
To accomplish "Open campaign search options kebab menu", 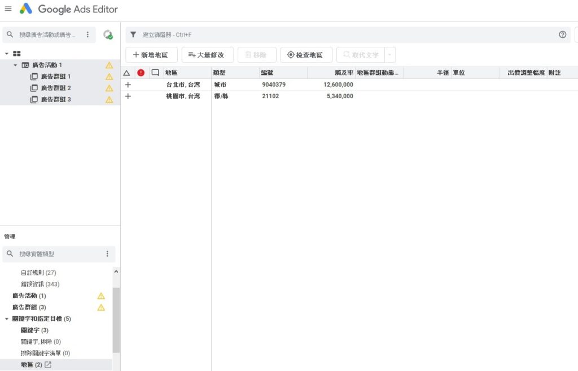I will coord(87,35).
